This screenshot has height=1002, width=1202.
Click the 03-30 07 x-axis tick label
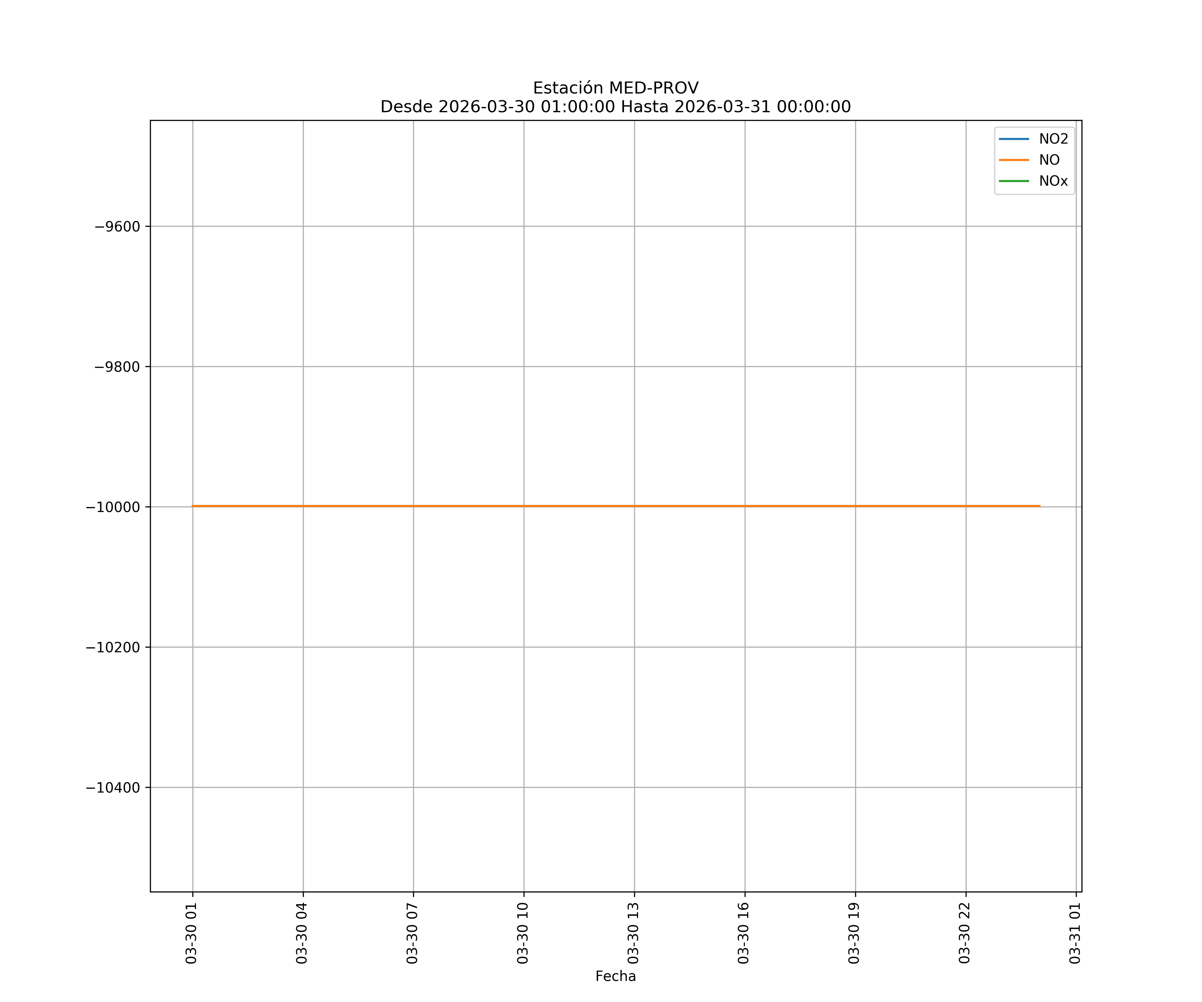coord(413,933)
